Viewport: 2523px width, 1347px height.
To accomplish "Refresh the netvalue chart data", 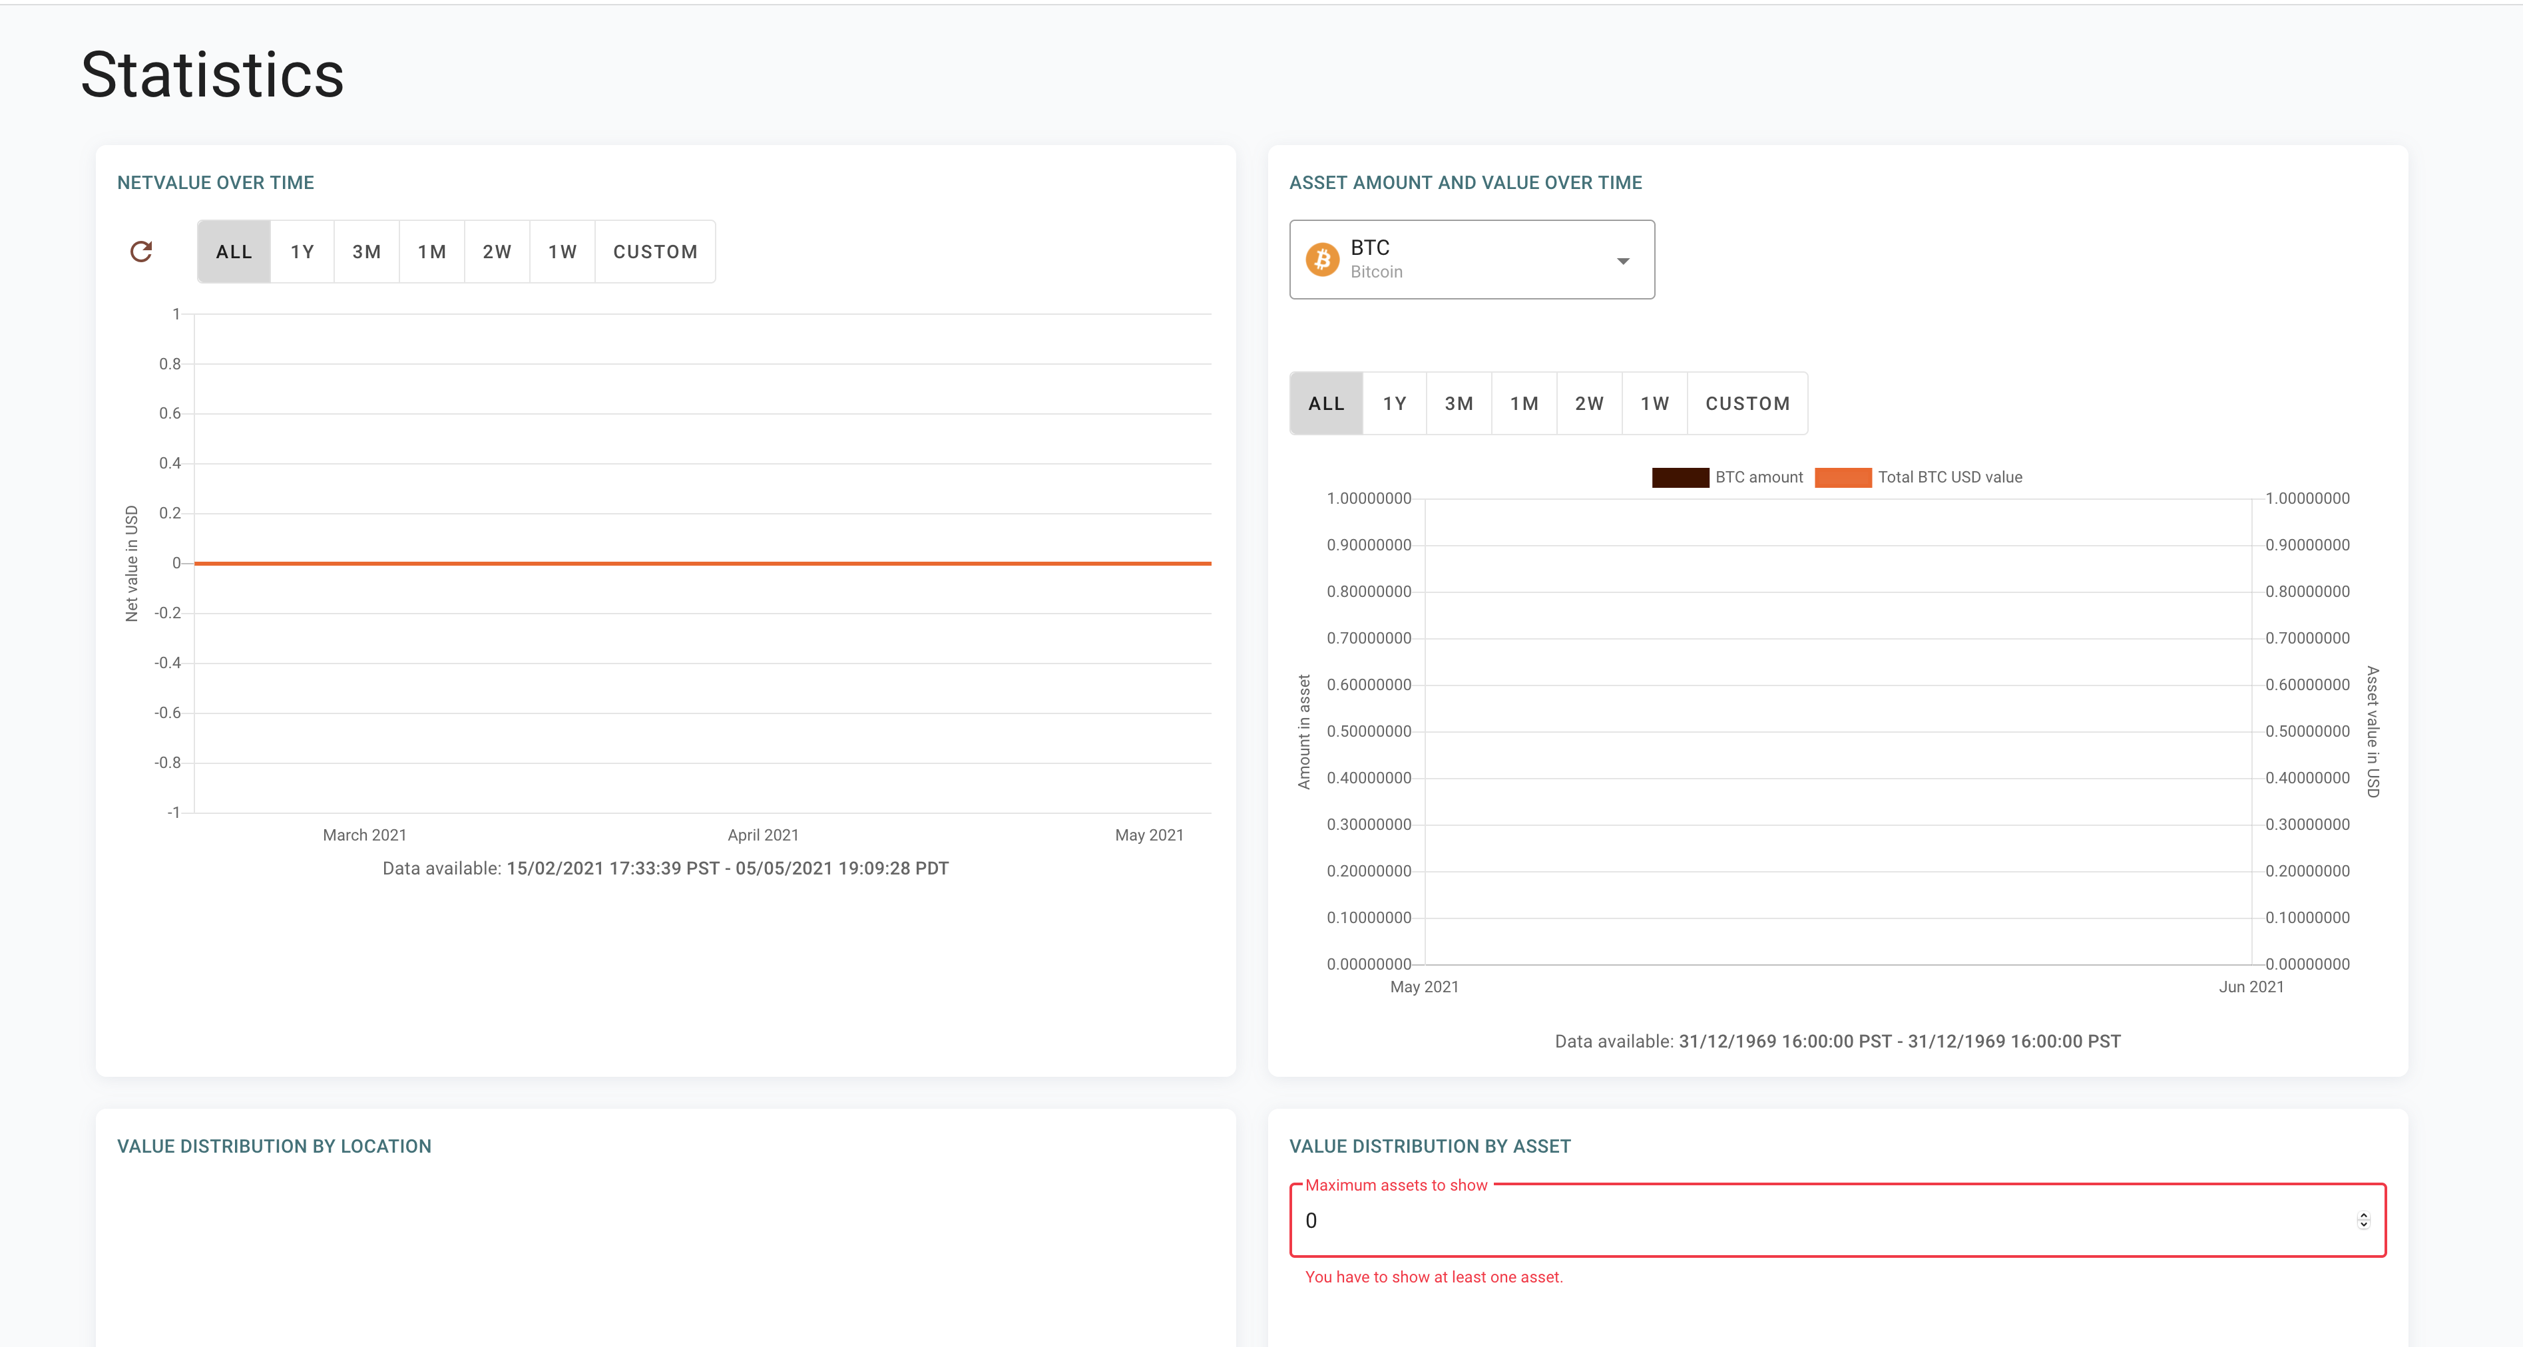I will [x=141, y=252].
